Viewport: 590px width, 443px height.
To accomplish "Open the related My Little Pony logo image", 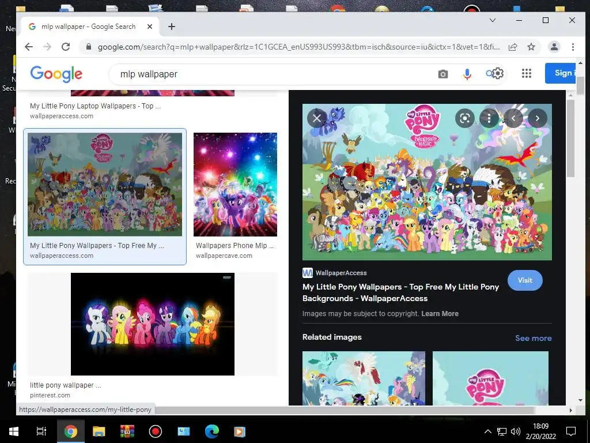I will (490, 378).
